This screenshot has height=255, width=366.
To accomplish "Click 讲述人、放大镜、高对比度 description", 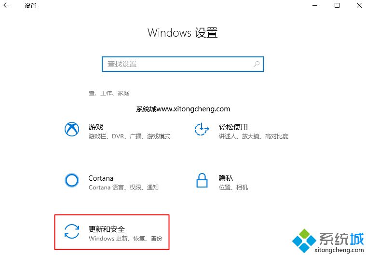I will click(x=254, y=136).
